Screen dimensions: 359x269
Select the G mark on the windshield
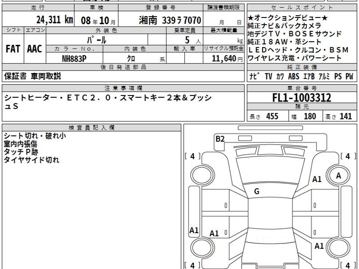(256, 192)
